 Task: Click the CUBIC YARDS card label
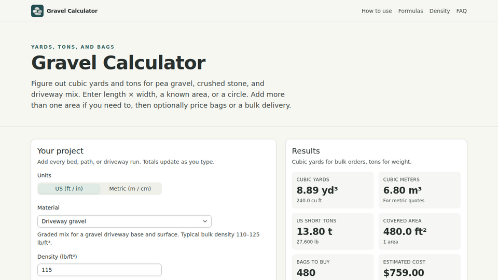click(313, 180)
